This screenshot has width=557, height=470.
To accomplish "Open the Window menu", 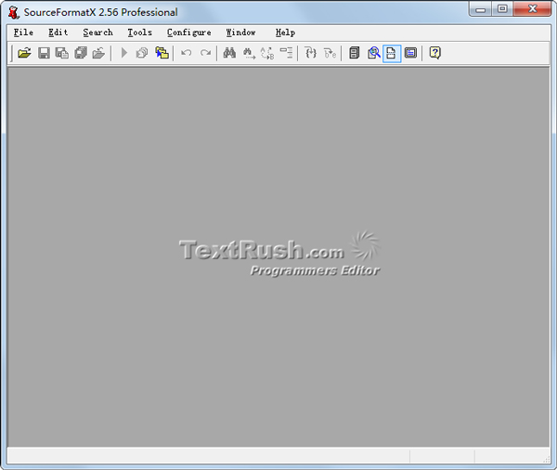I will 240,33.
